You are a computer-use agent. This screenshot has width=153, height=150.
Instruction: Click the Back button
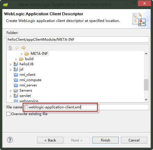[50, 140]
